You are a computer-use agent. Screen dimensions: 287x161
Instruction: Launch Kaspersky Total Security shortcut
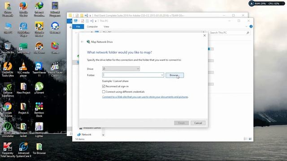pyautogui.click(x=8, y=150)
